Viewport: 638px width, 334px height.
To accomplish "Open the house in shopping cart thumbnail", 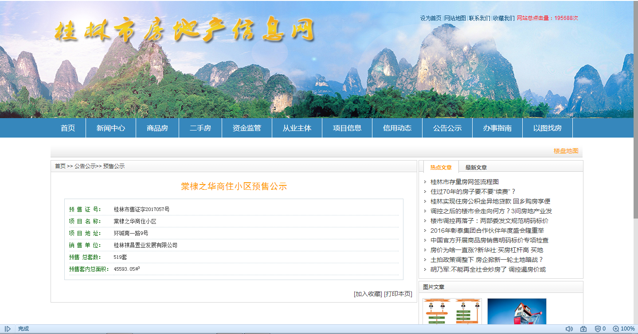I will 517,311.
